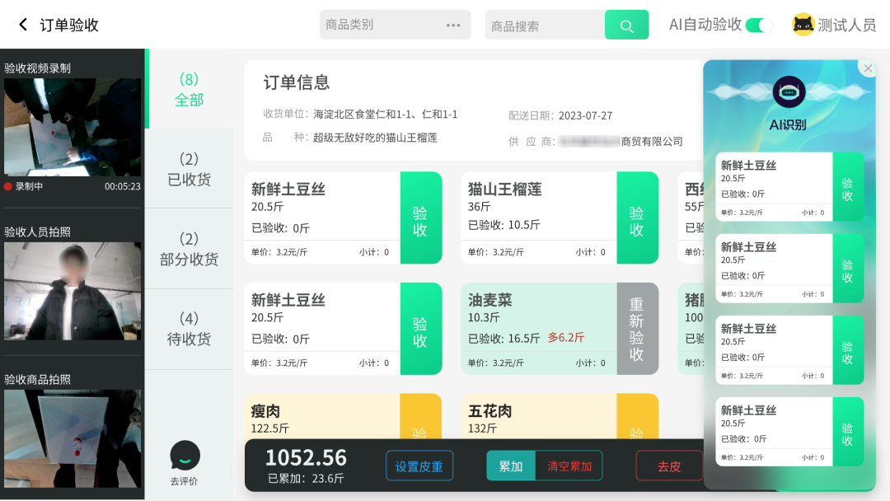Open the 去评价 smiley face icon

[185, 456]
